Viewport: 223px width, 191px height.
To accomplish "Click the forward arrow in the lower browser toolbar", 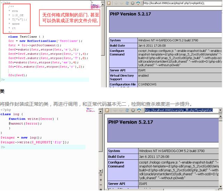I will click(121, 110).
